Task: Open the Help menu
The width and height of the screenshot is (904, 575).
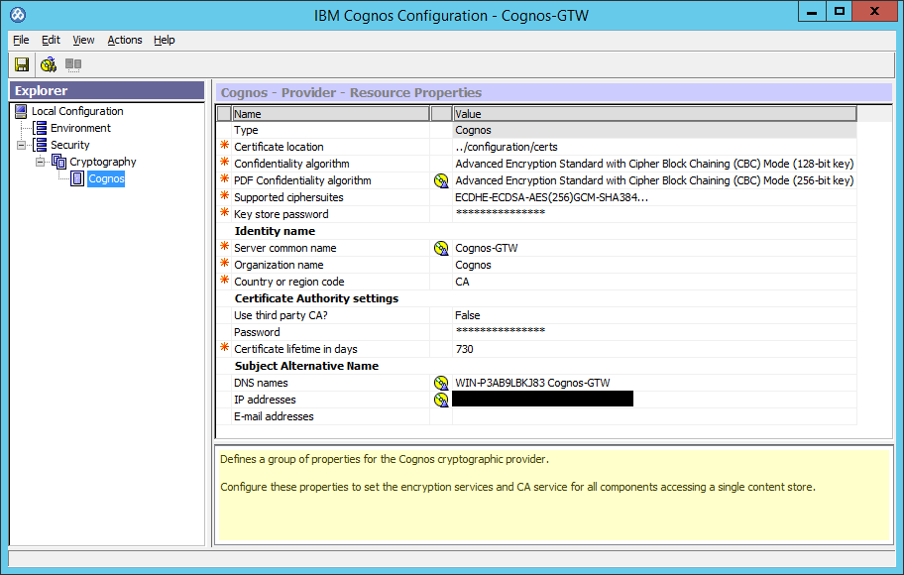Action: pyautogui.click(x=165, y=40)
